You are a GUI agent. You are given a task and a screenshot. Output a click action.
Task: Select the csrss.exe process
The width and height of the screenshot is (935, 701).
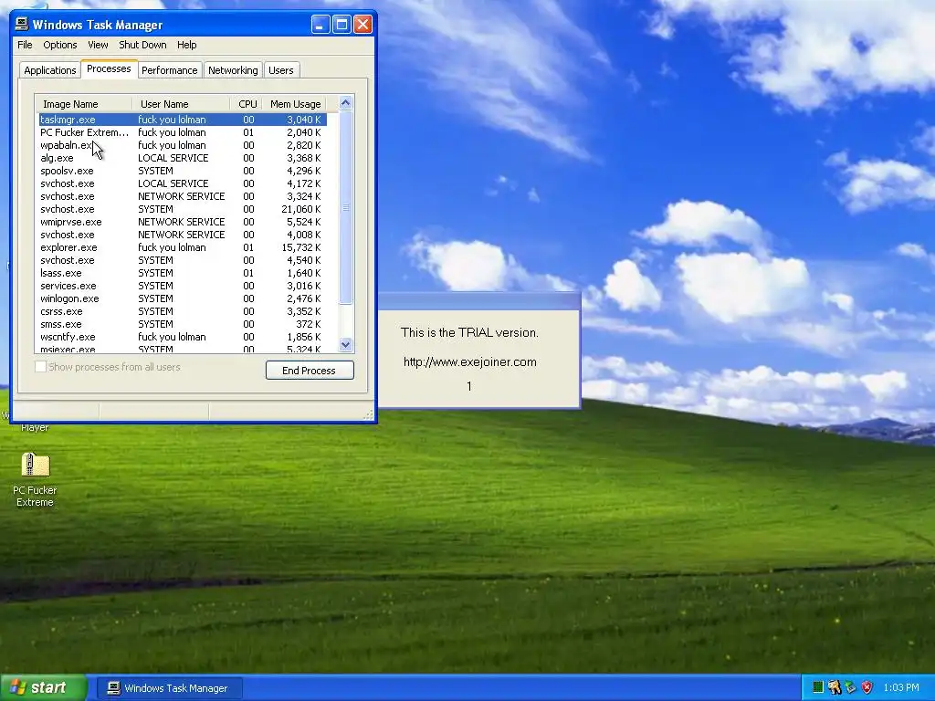click(x=183, y=311)
